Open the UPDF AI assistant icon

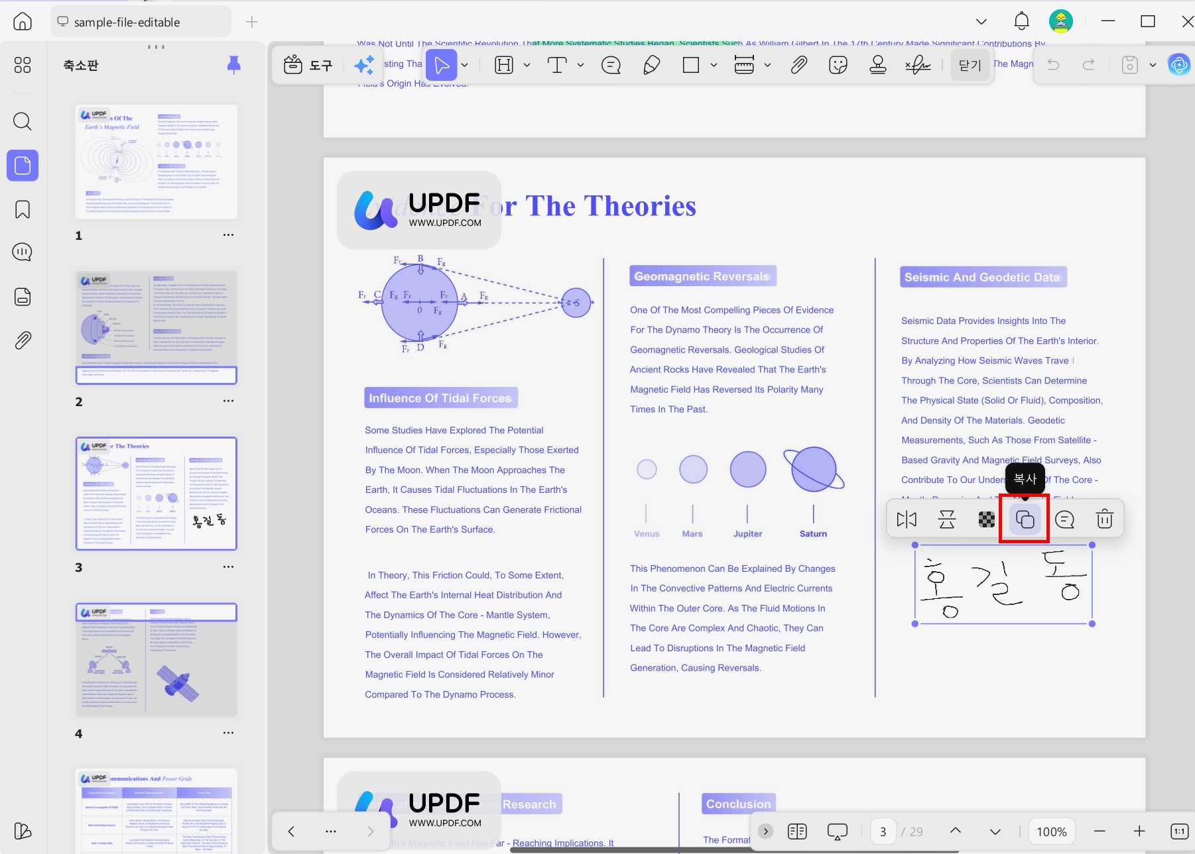1179,65
